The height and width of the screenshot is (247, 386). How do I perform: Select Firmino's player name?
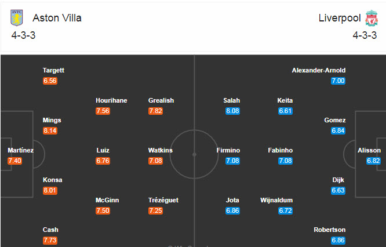coord(228,150)
